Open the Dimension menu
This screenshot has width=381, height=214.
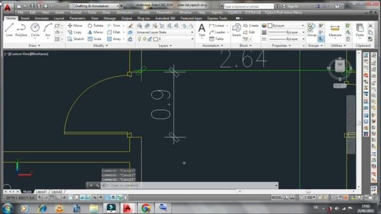point(124,12)
